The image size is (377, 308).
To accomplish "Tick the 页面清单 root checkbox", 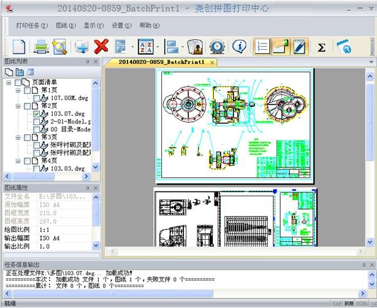I will point(18,82).
